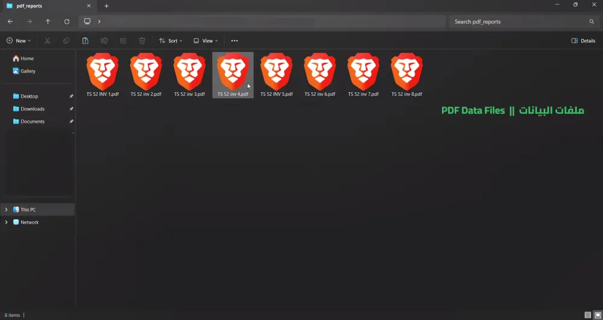Select file TS 52 INV 5.pdf

pyautogui.click(x=277, y=75)
